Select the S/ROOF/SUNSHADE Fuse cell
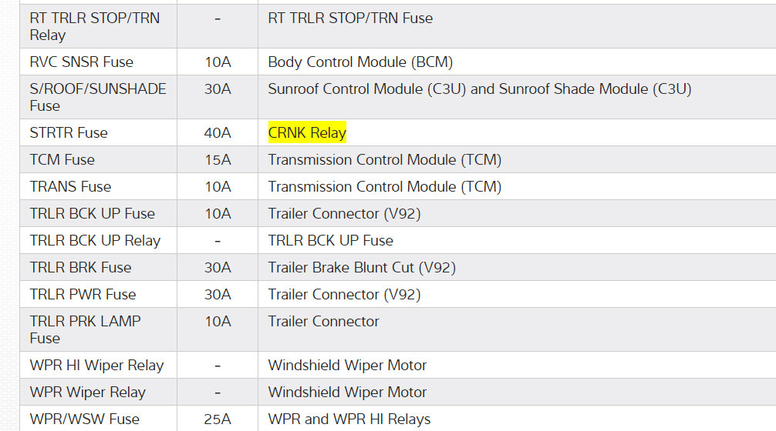 (x=98, y=97)
